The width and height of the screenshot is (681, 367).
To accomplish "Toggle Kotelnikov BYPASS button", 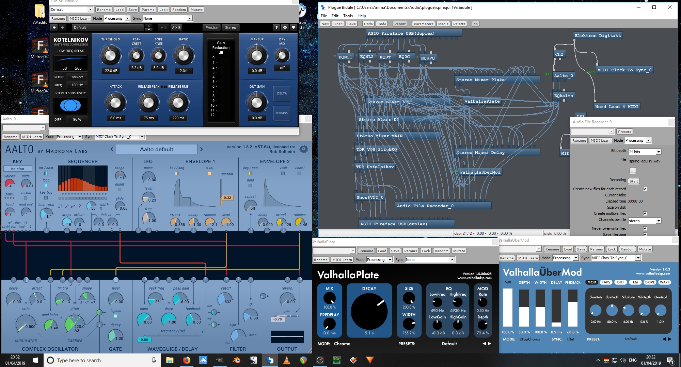I will coord(282,113).
